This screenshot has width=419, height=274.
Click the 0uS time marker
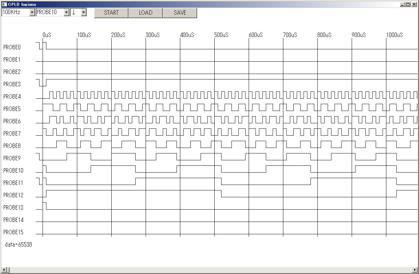[47, 35]
